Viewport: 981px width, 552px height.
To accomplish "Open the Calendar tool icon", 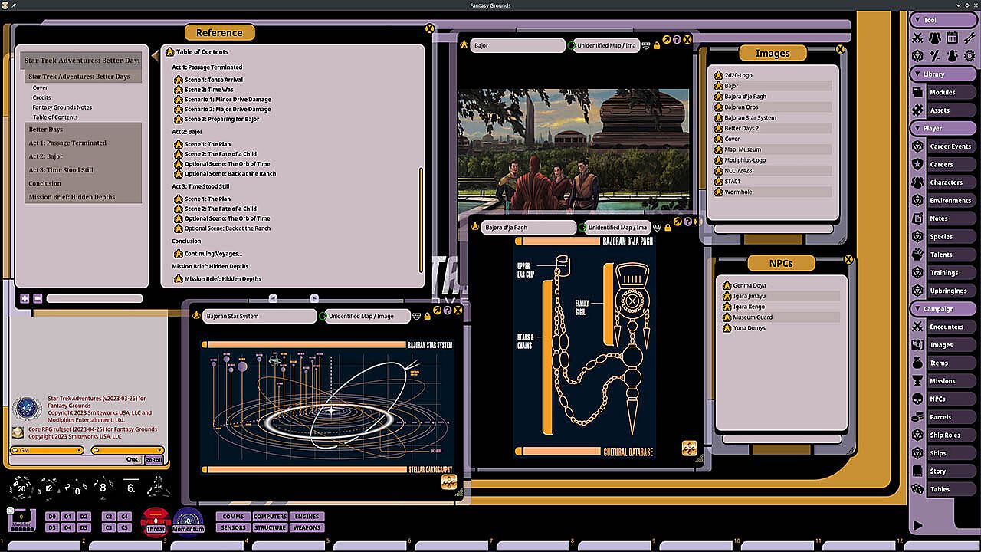I will [952, 38].
